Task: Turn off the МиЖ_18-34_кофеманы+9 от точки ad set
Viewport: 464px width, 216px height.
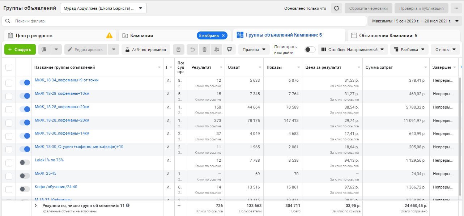Action: (x=25, y=82)
